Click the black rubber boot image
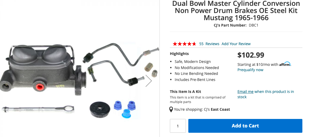316x137 pixels. (100, 109)
